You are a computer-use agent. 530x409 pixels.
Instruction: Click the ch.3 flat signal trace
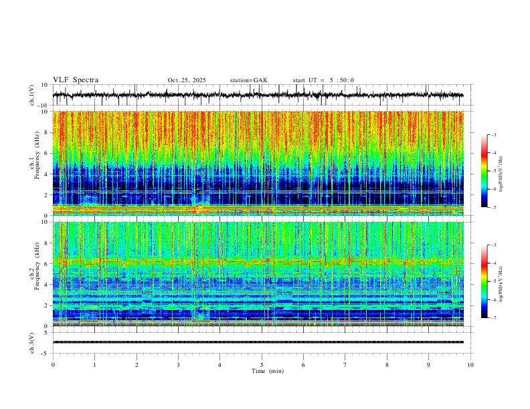[258, 342]
